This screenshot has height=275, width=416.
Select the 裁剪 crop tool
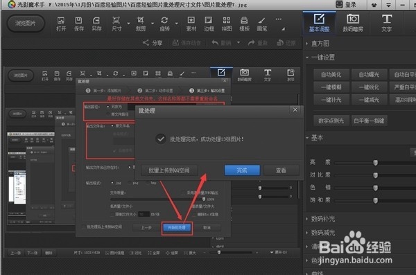[140, 24]
